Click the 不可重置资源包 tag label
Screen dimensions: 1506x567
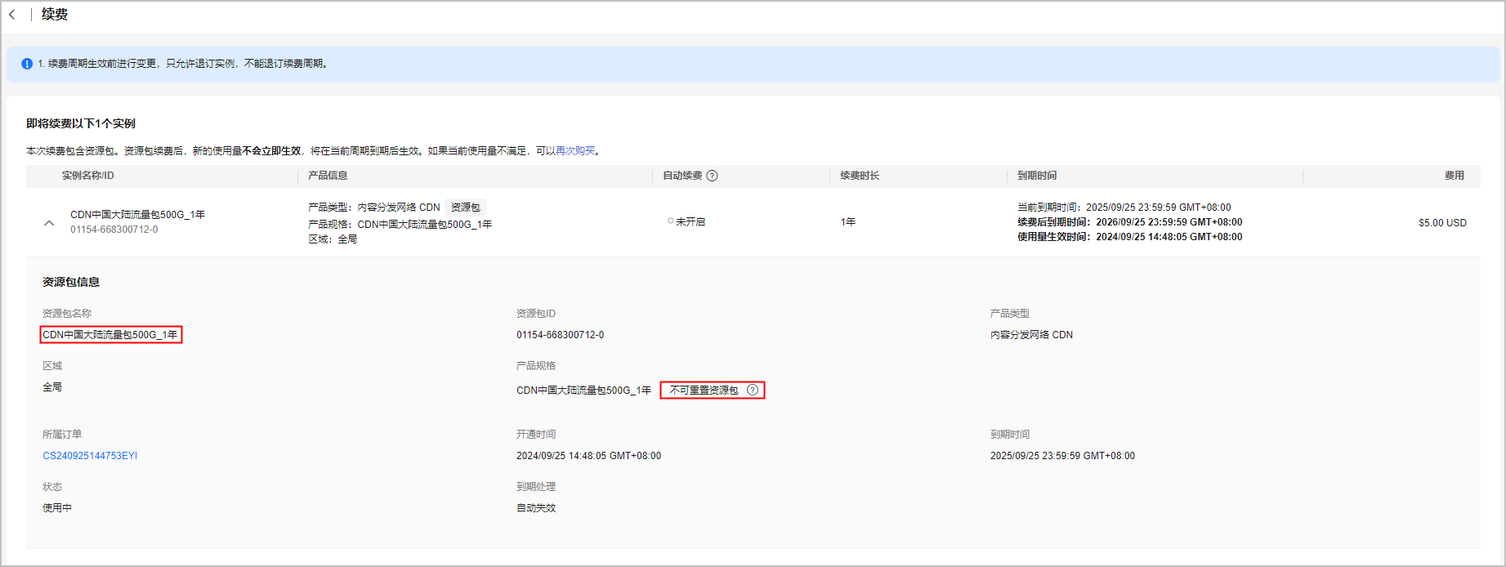[704, 391]
